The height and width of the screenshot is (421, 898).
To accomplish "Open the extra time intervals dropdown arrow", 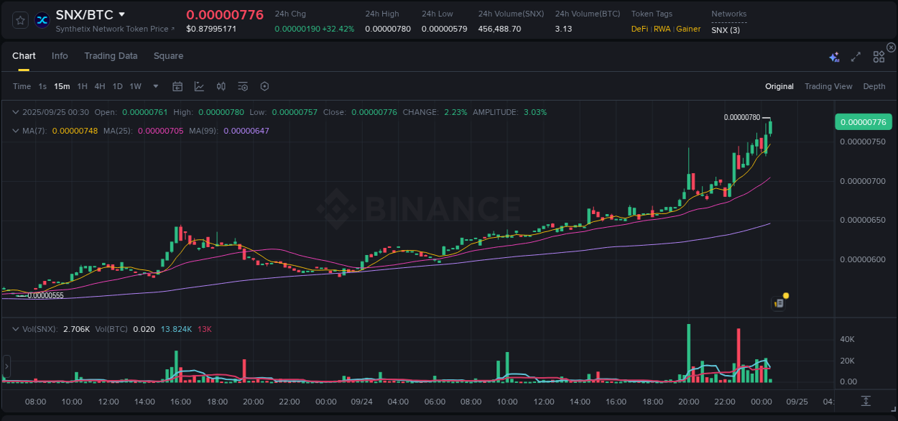I will pos(154,86).
